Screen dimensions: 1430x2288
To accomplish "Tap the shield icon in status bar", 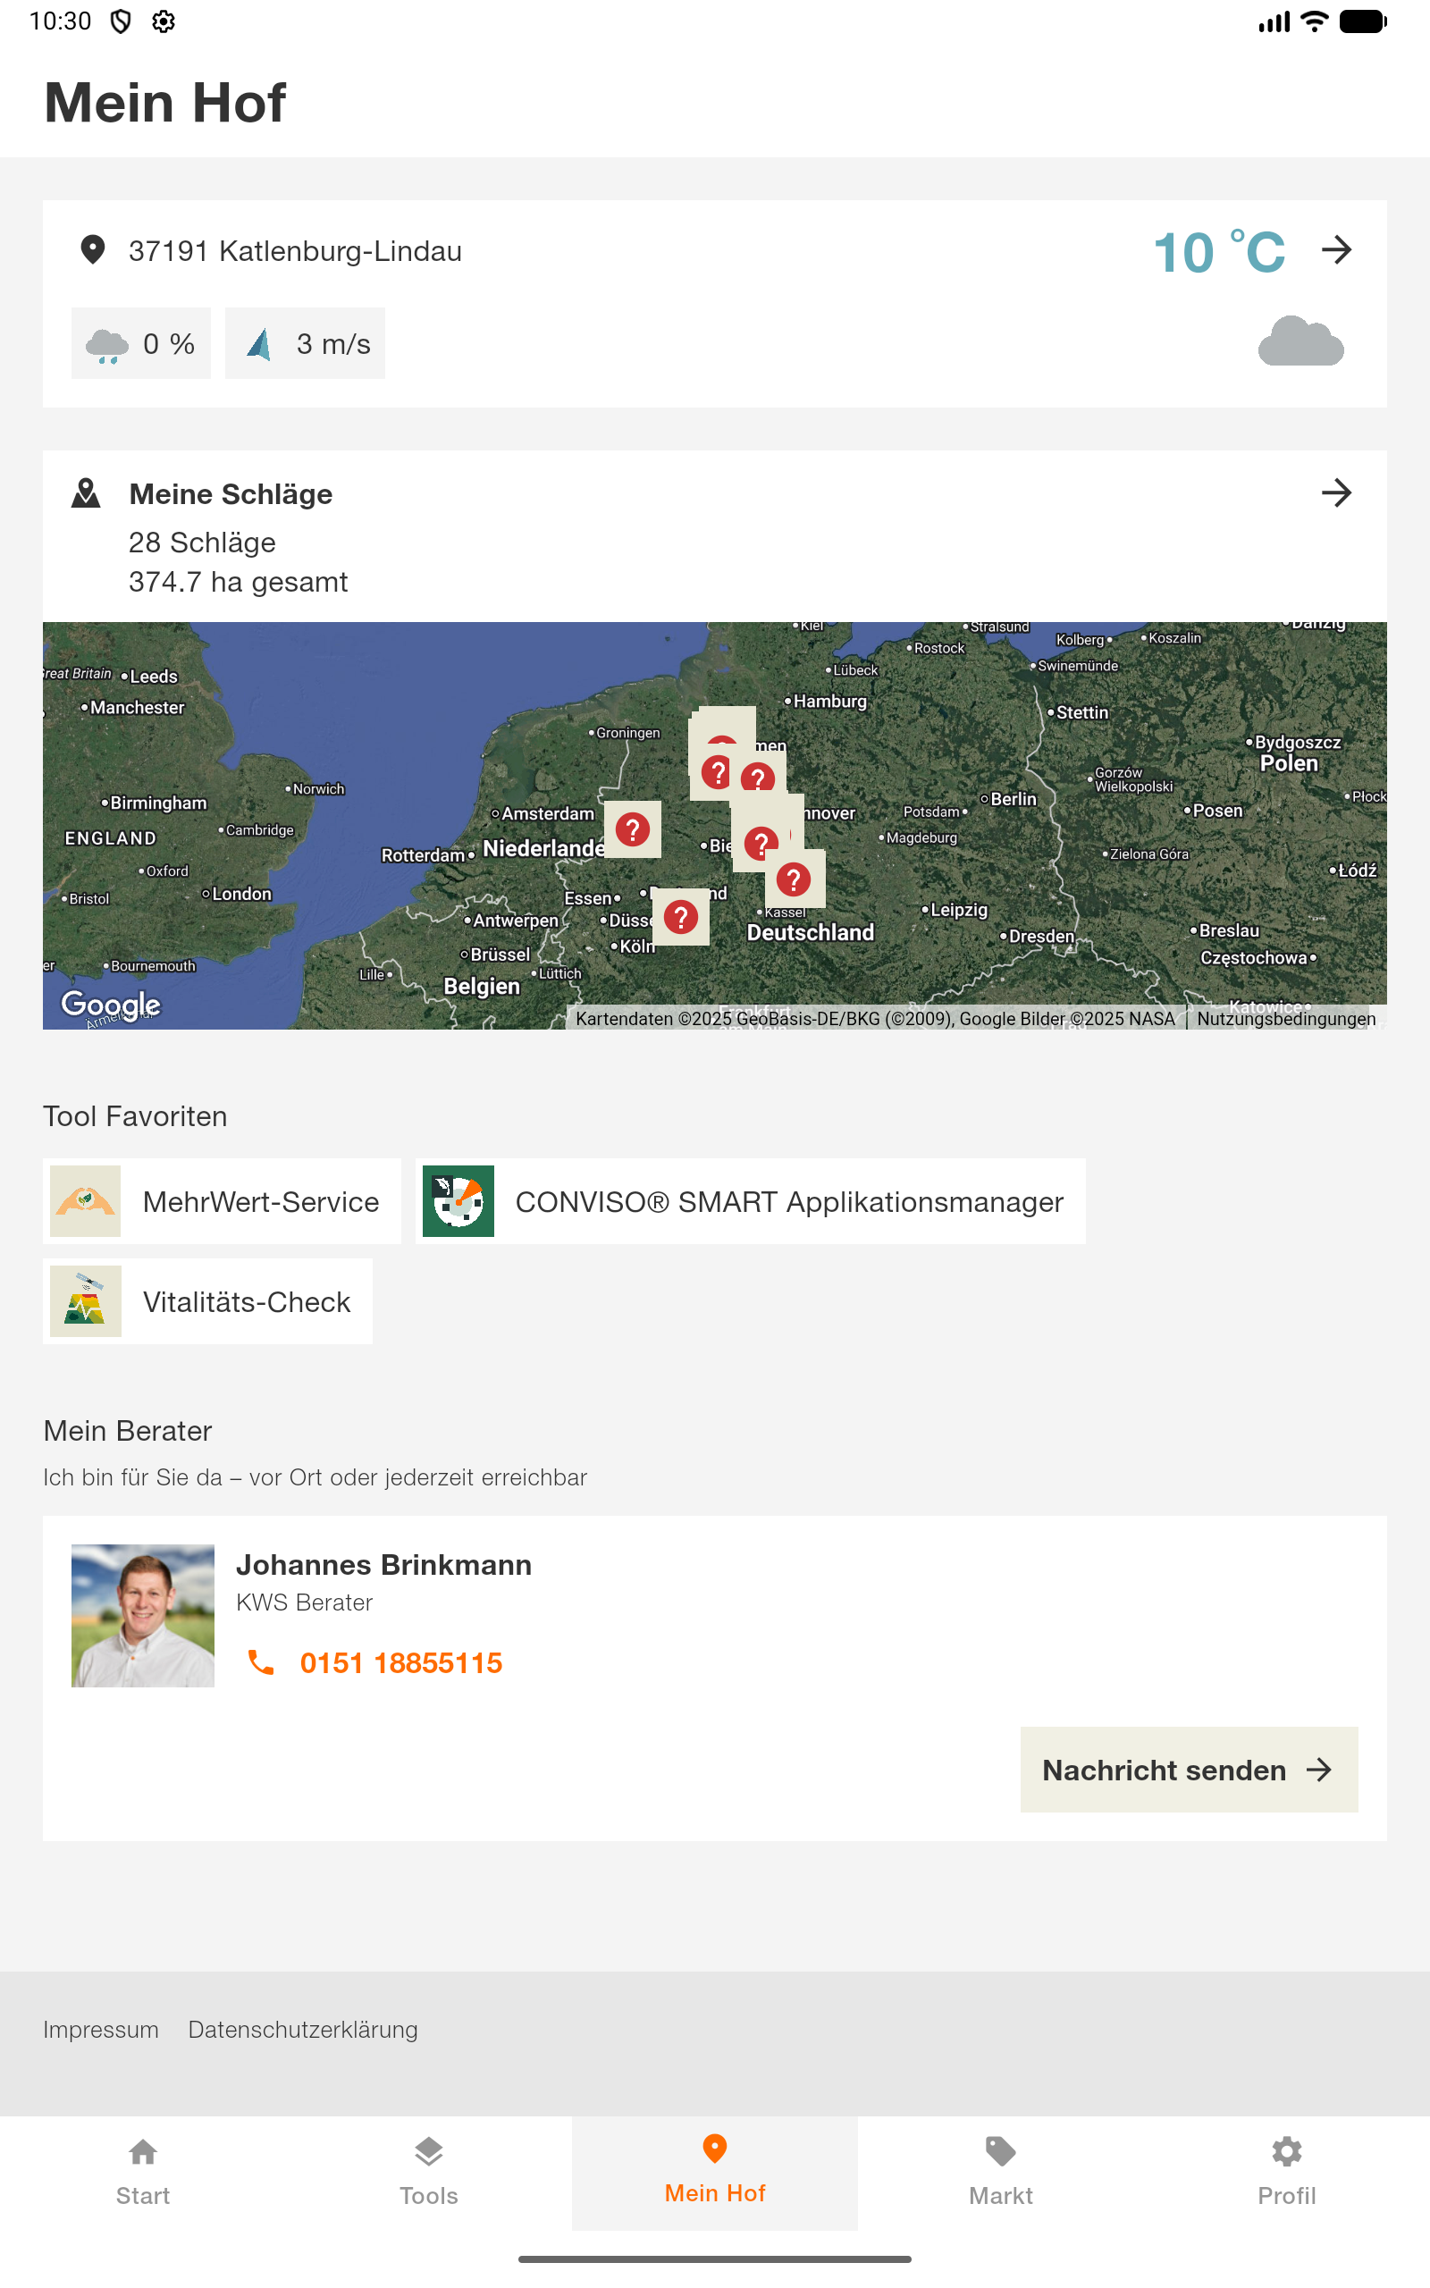I will pos(121,21).
